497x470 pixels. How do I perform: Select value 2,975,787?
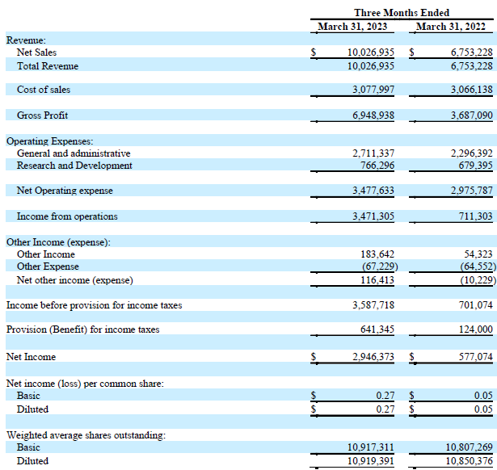[472, 191]
